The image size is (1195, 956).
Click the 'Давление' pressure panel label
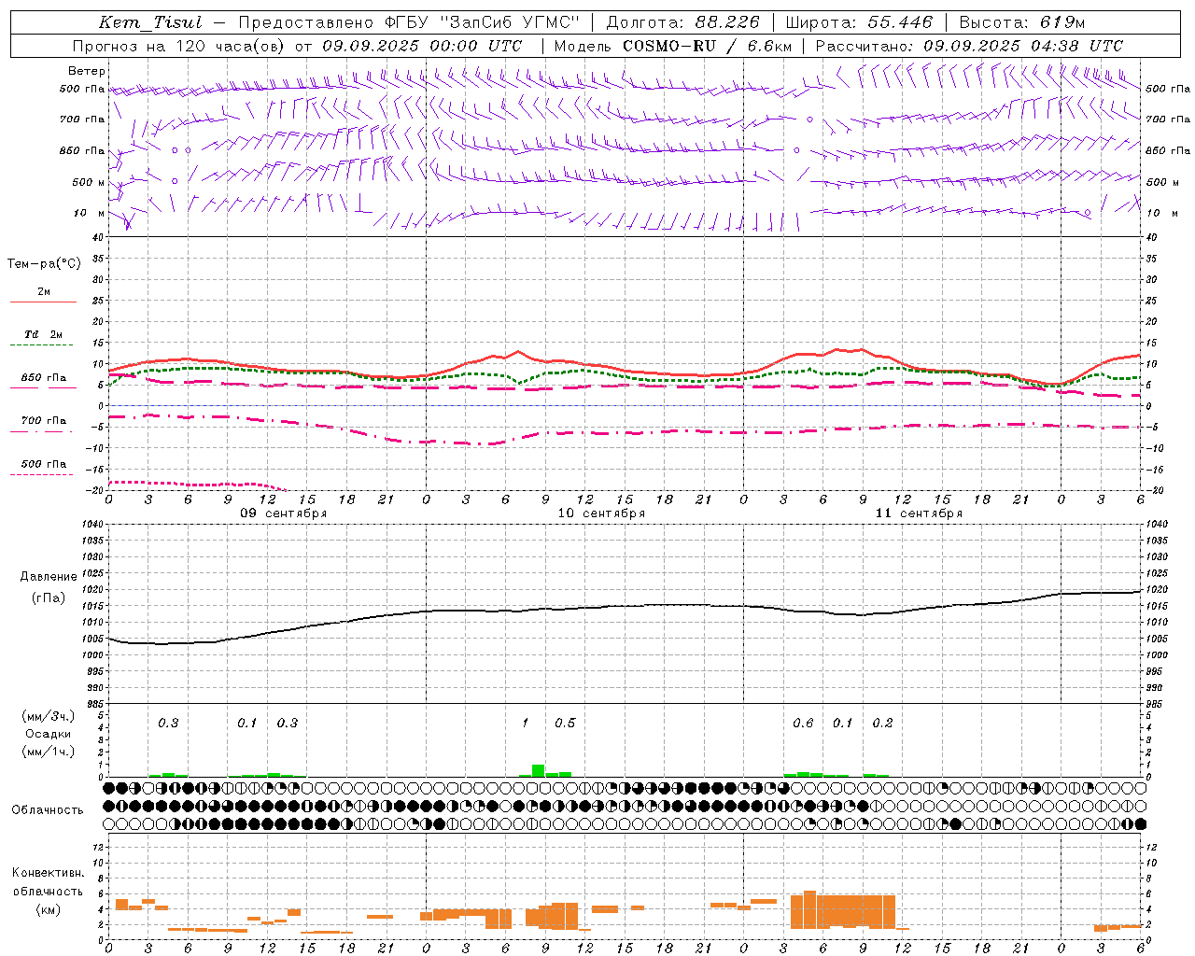(48, 577)
